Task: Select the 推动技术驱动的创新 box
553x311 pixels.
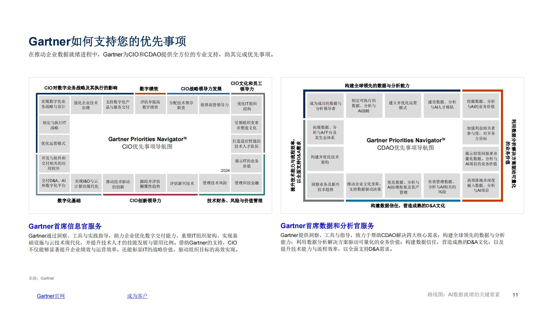Action: [118, 183]
